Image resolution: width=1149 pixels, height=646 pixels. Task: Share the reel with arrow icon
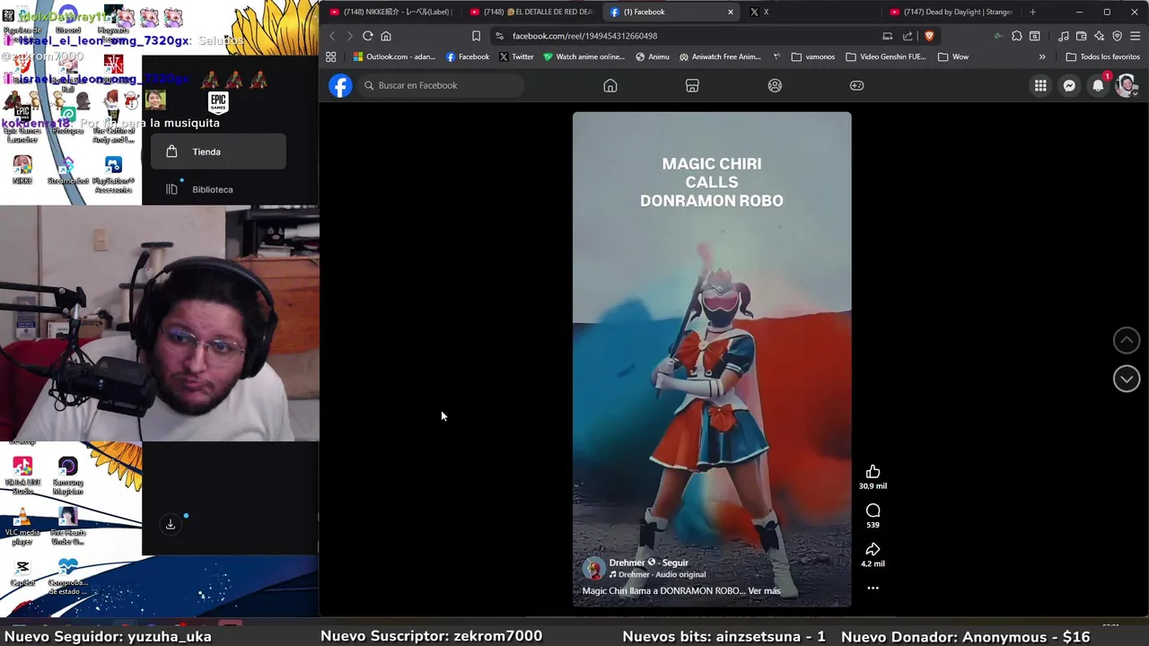[873, 549]
